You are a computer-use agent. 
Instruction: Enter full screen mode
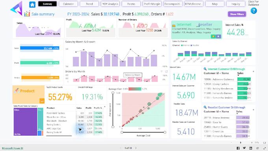[264, 148]
